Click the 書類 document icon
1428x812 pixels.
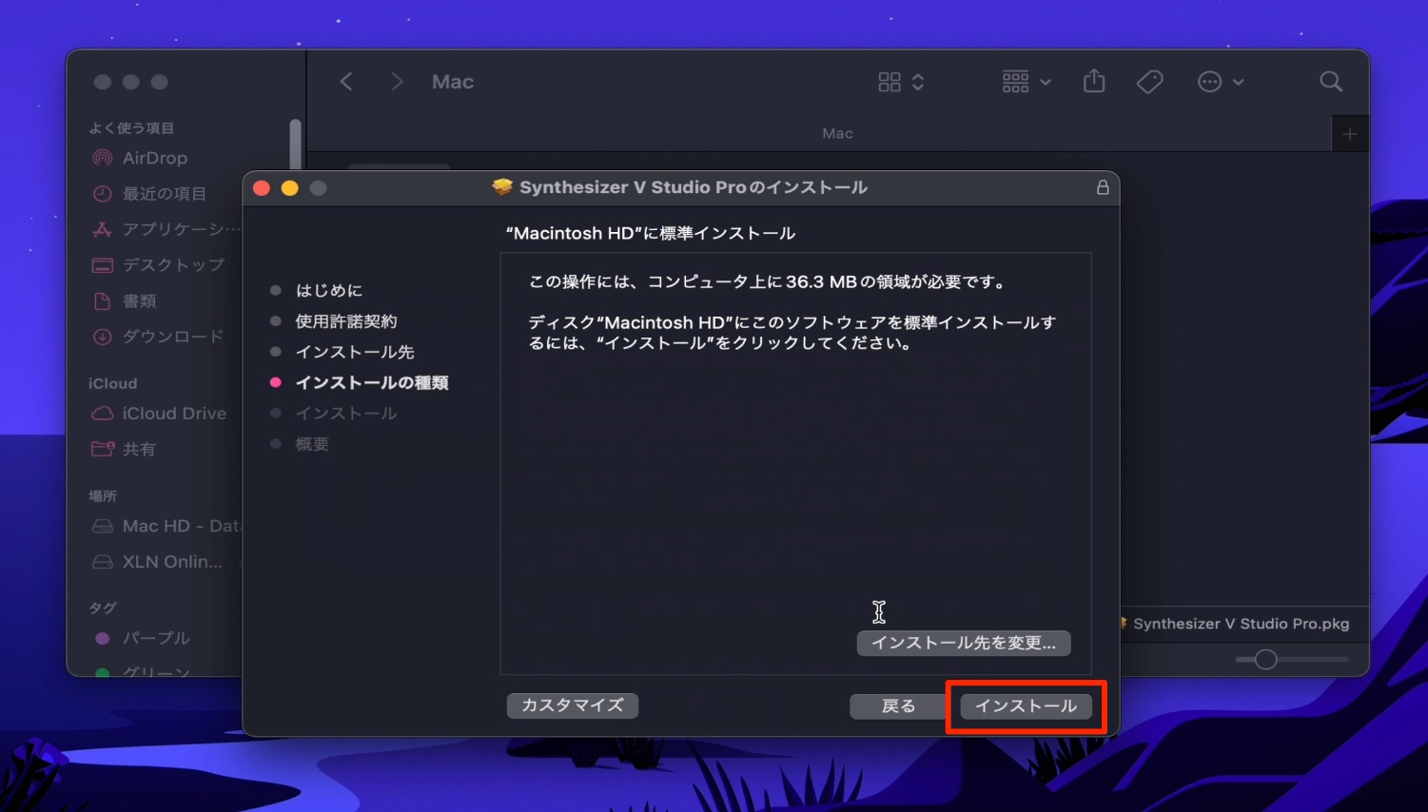(102, 301)
